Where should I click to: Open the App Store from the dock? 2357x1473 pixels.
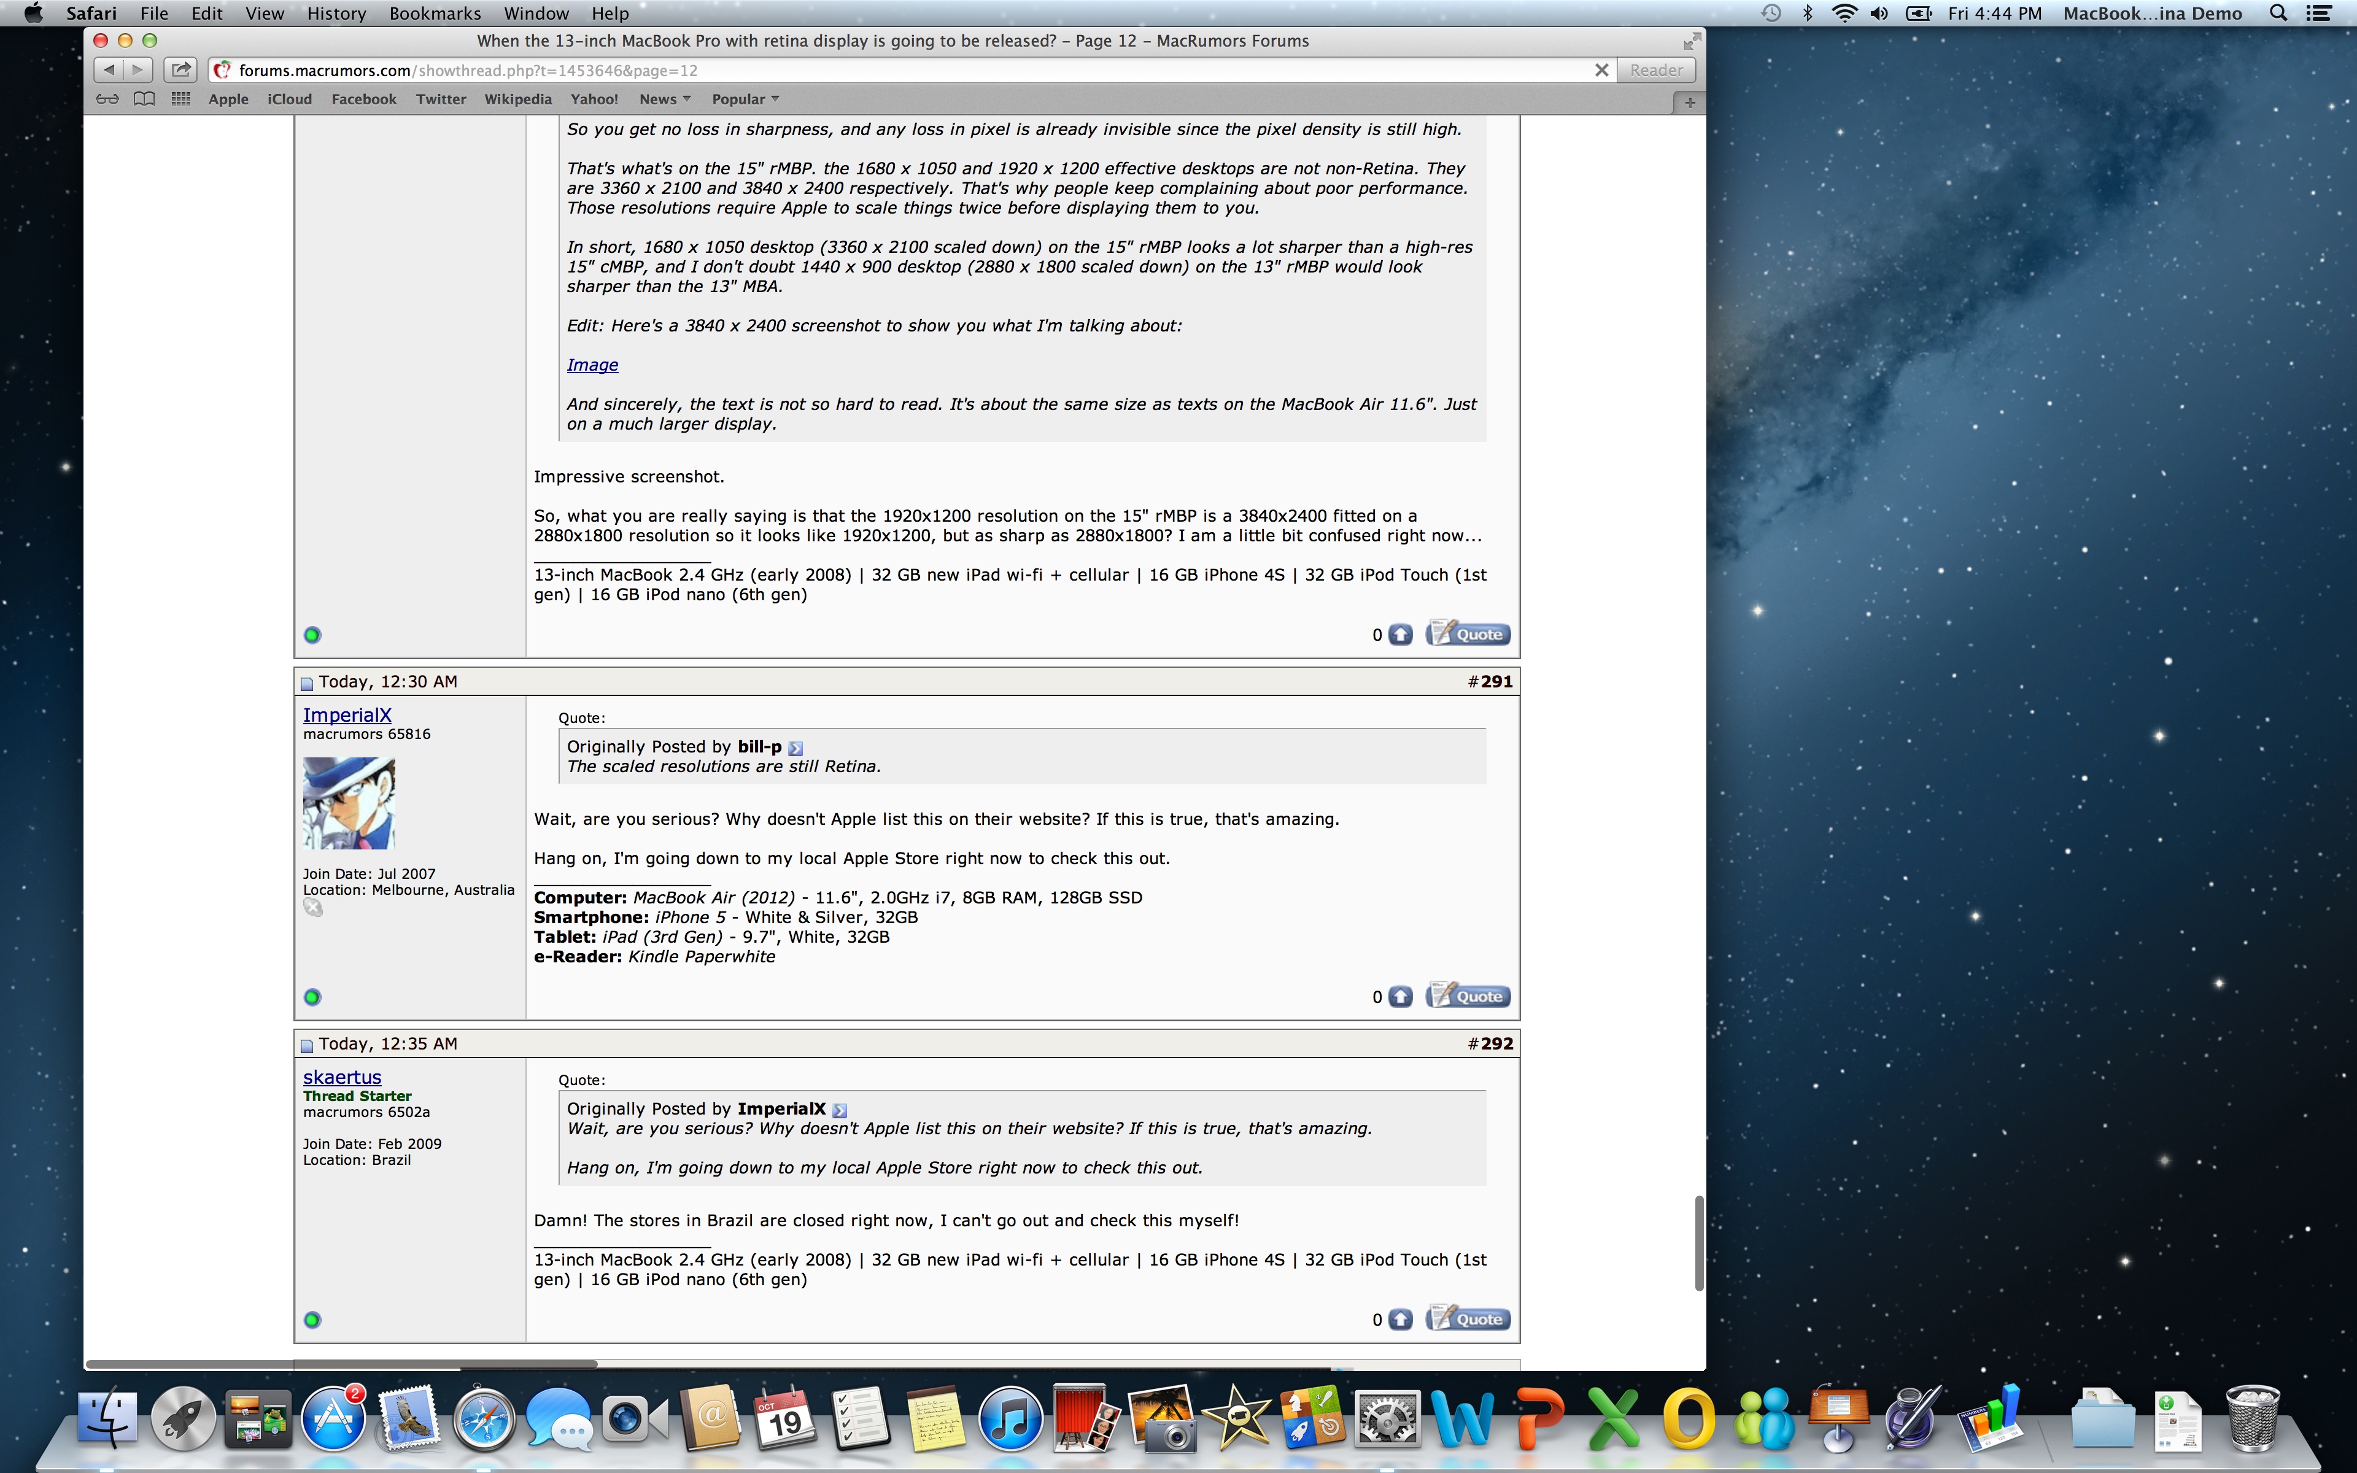coord(333,1420)
